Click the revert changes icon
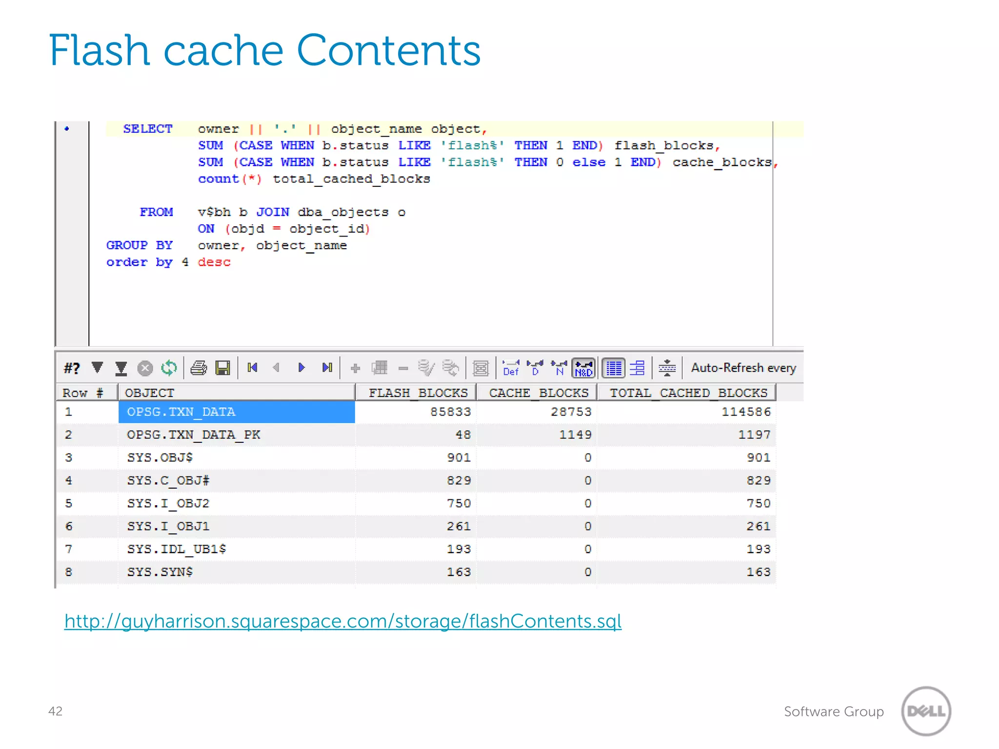 click(451, 368)
